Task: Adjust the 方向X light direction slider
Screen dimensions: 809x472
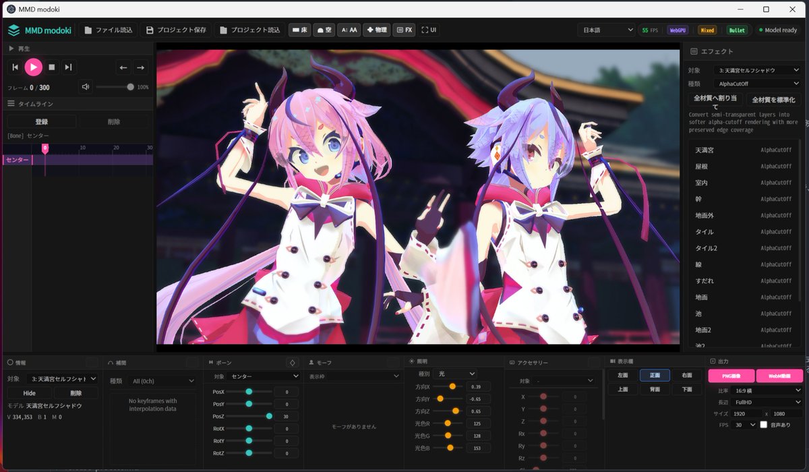Action: tap(448, 386)
